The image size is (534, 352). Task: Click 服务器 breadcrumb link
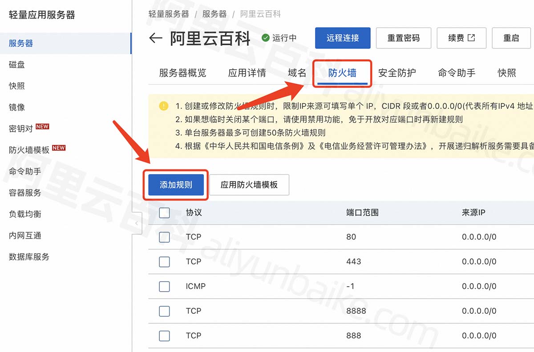pyautogui.click(x=214, y=14)
